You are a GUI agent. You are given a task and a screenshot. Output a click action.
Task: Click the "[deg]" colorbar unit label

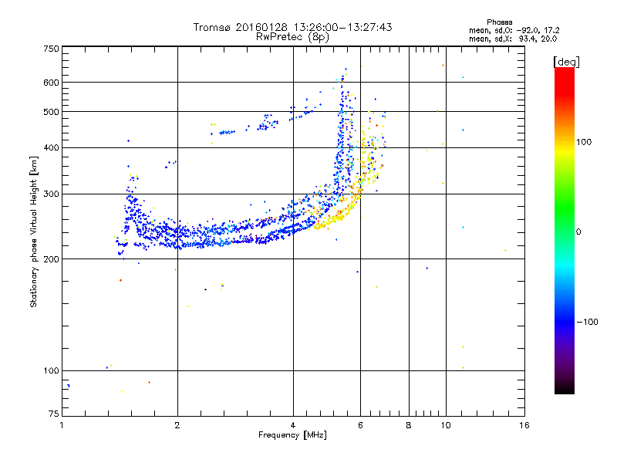click(x=566, y=62)
